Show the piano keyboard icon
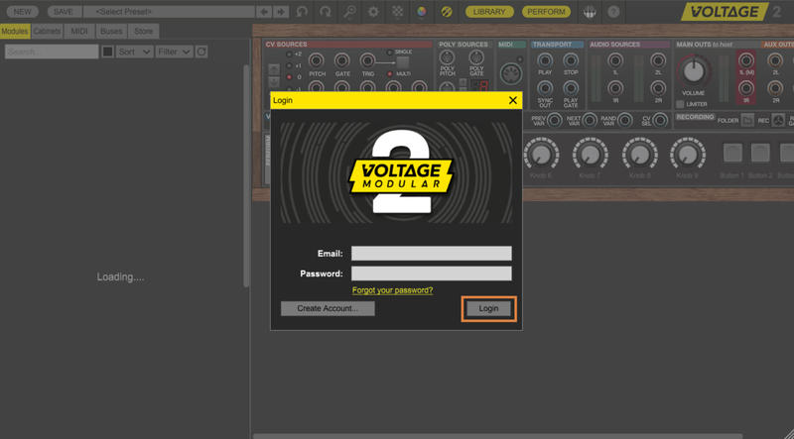 click(x=590, y=12)
